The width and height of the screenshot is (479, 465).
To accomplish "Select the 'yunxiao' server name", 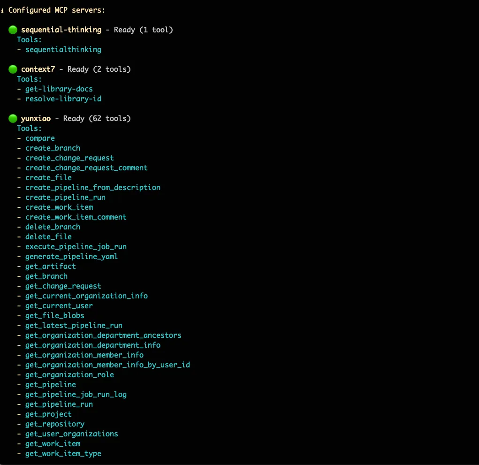I will point(36,119).
